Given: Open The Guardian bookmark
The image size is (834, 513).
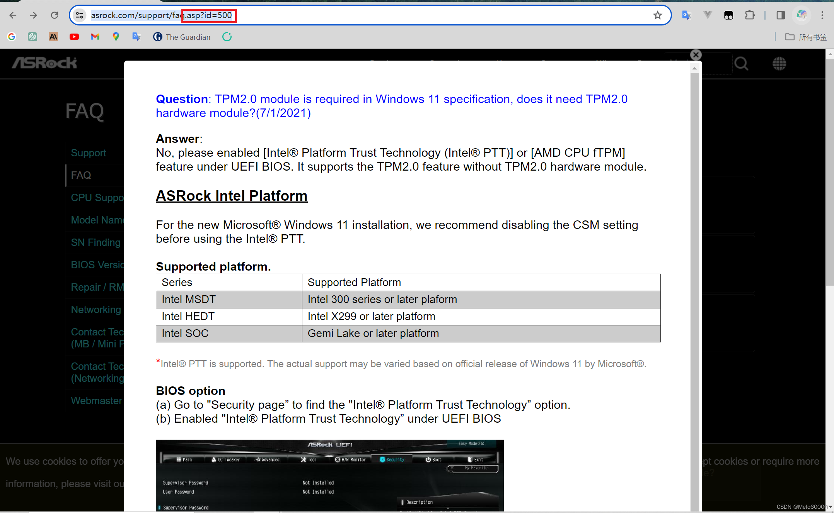Looking at the screenshot, I should tap(182, 37).
